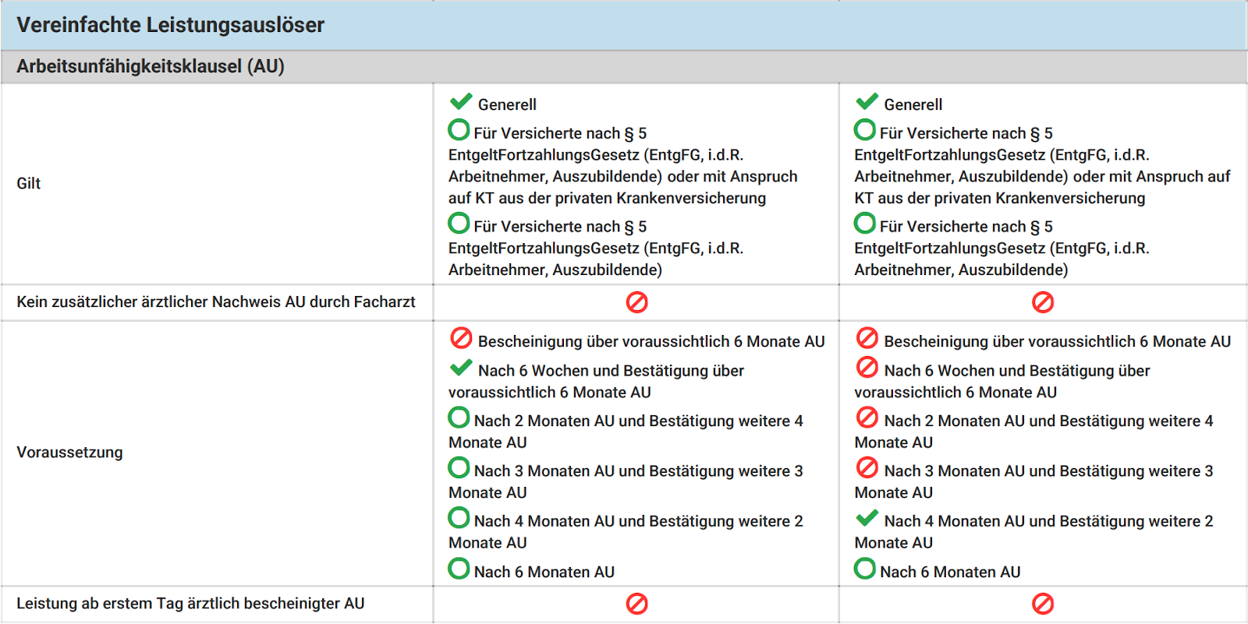This screenshot has width=1248, height=624.
Task: Click the 'Leistung ab erstem Tag ärztlich bescheinigter AU' label
Action: point(190,604)
